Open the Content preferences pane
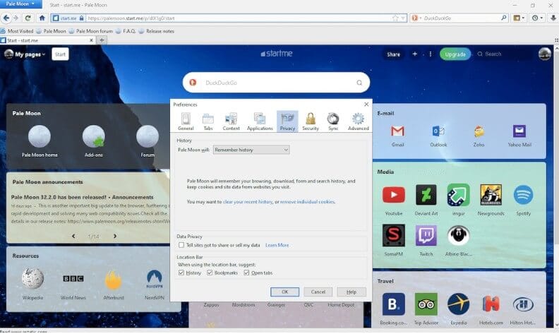 (x=231, y=121)
